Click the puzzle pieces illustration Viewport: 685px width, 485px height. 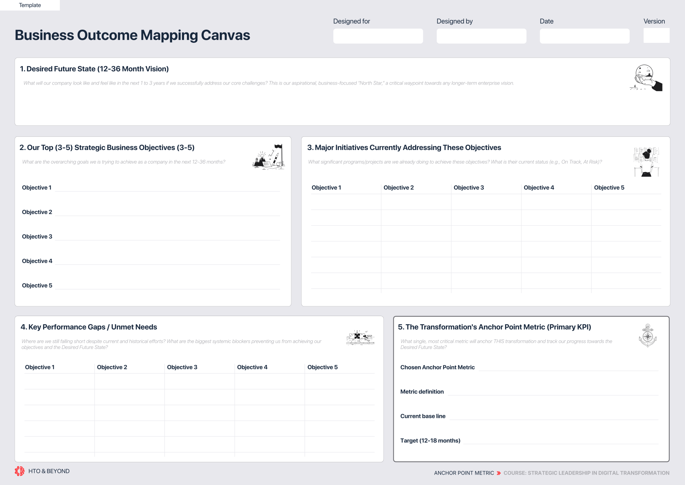click(x=360, y=337)
